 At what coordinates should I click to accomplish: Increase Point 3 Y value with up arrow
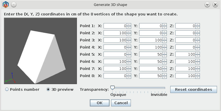[165, 39]
